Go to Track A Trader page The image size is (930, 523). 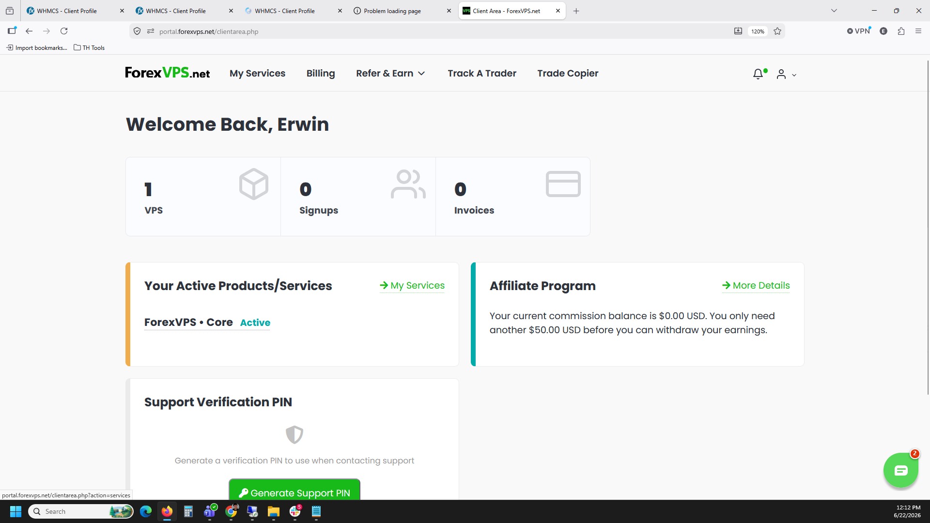point(481,73)
